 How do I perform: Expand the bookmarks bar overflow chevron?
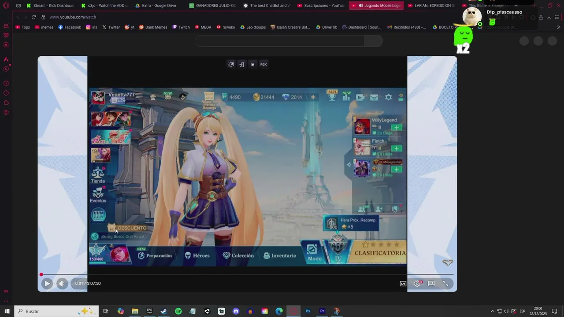coord(559,27)
